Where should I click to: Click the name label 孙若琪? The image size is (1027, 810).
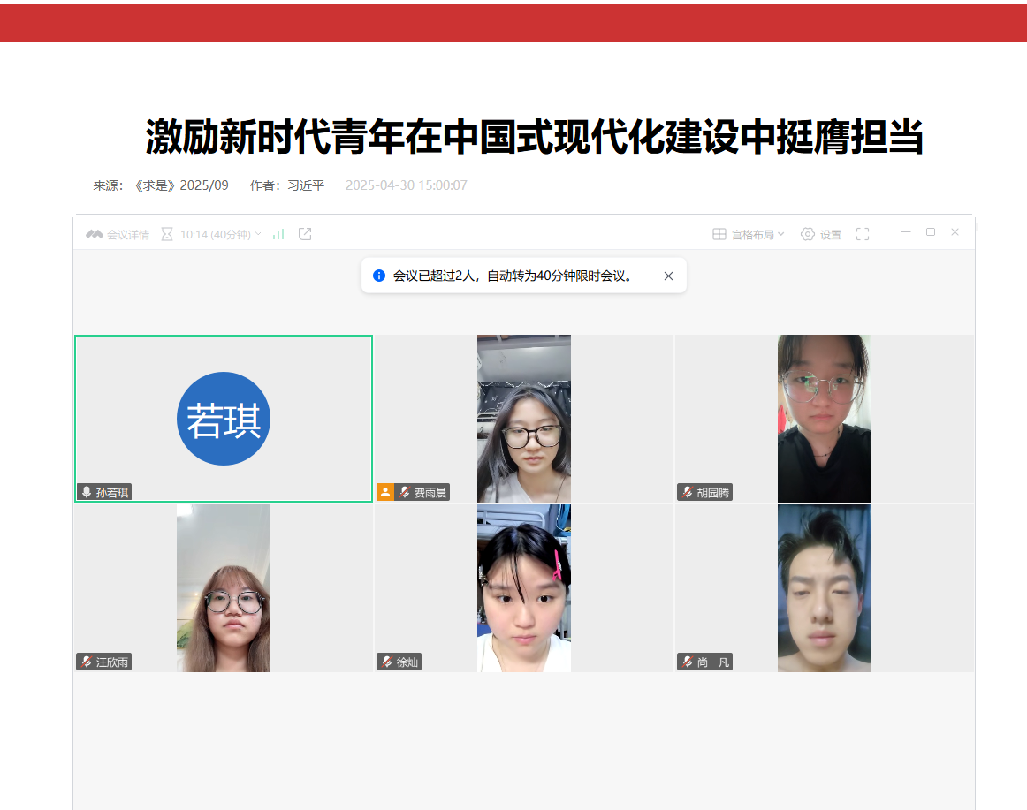point(112,493)
